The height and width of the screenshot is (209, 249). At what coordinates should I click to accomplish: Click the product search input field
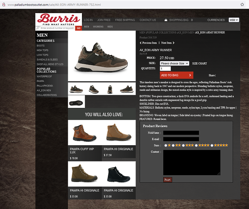pos(57,28)
